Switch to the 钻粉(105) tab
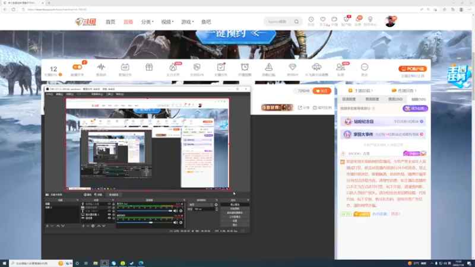 [419, 99]
